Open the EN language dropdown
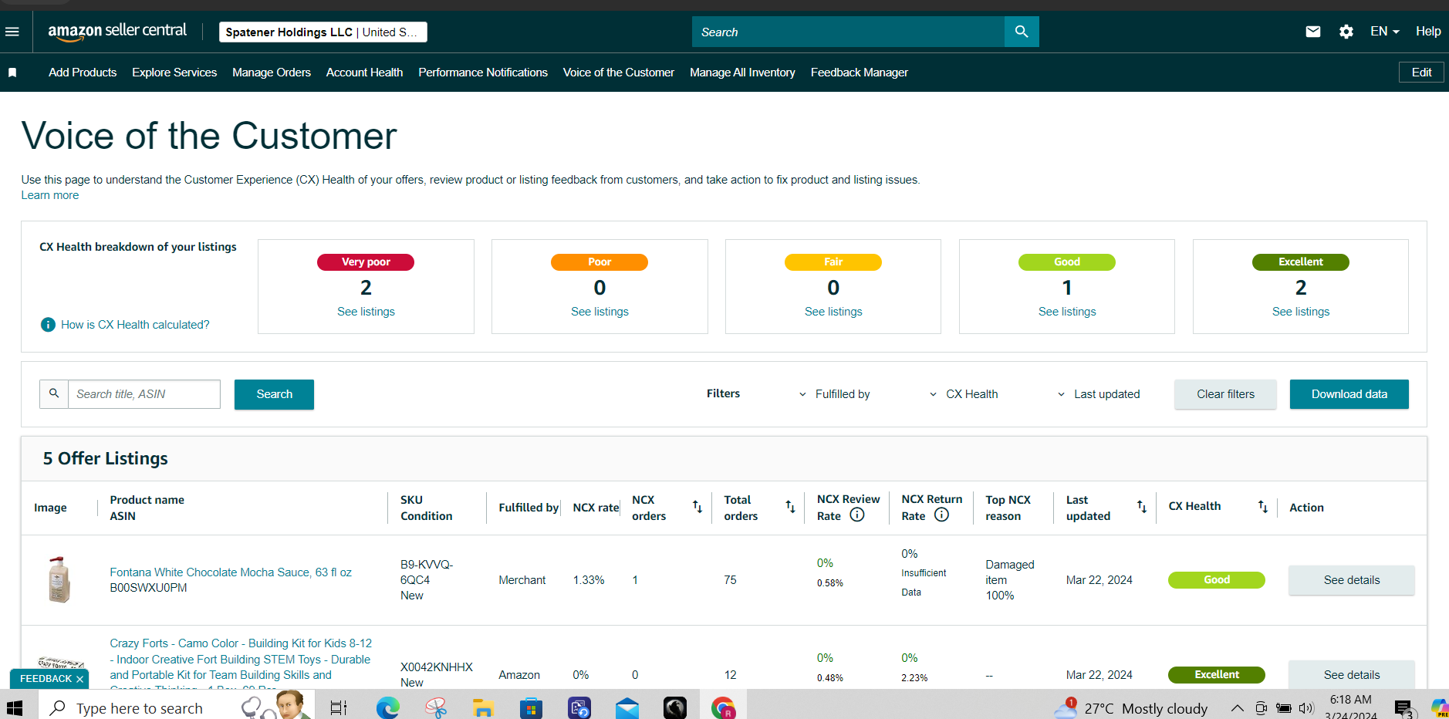1449x719 pixels. 1385,32
